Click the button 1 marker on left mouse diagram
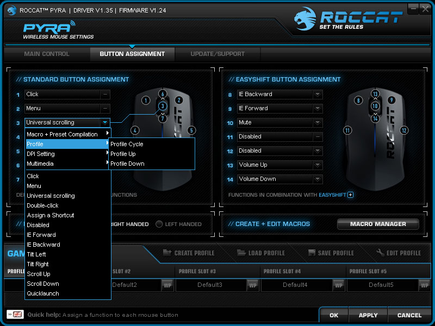Image resolution: width=435 pixels, height=326 pixels. [146, 101]
